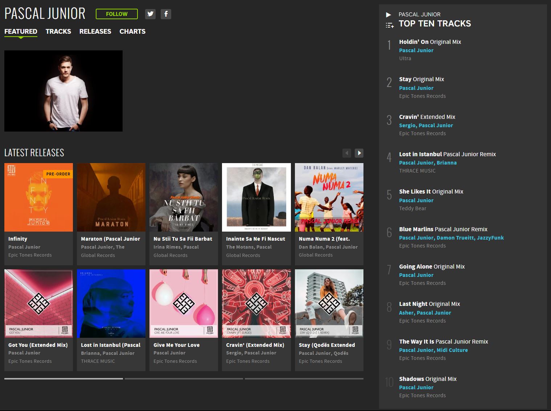Click the Ultra label under Holdin' On
Image resolution: width=551 pixels, height=411 pixels.
point(405,58)
